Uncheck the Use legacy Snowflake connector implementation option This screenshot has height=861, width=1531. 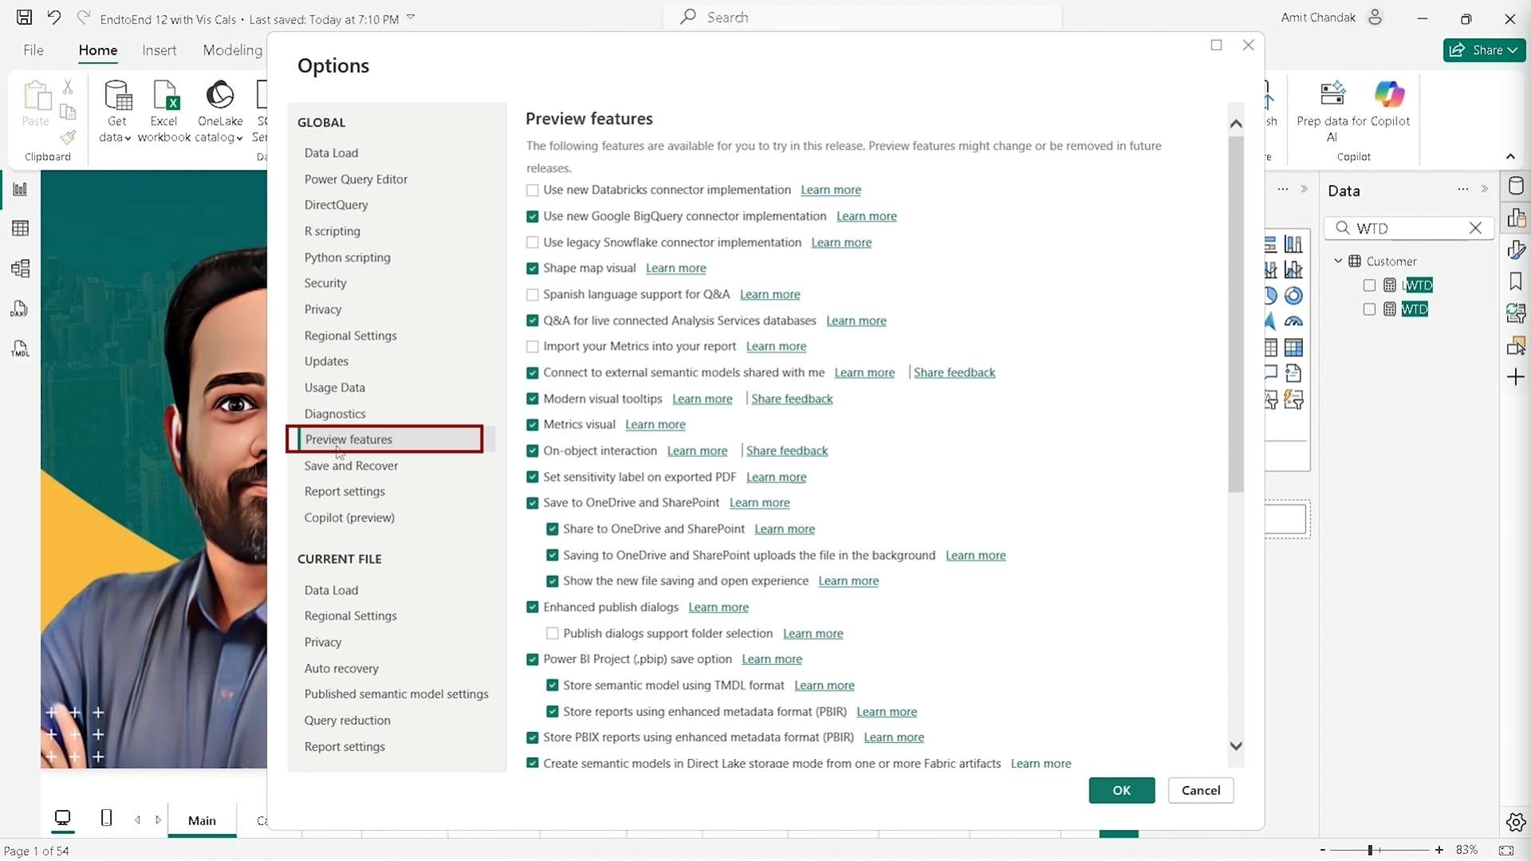(533, 242)
